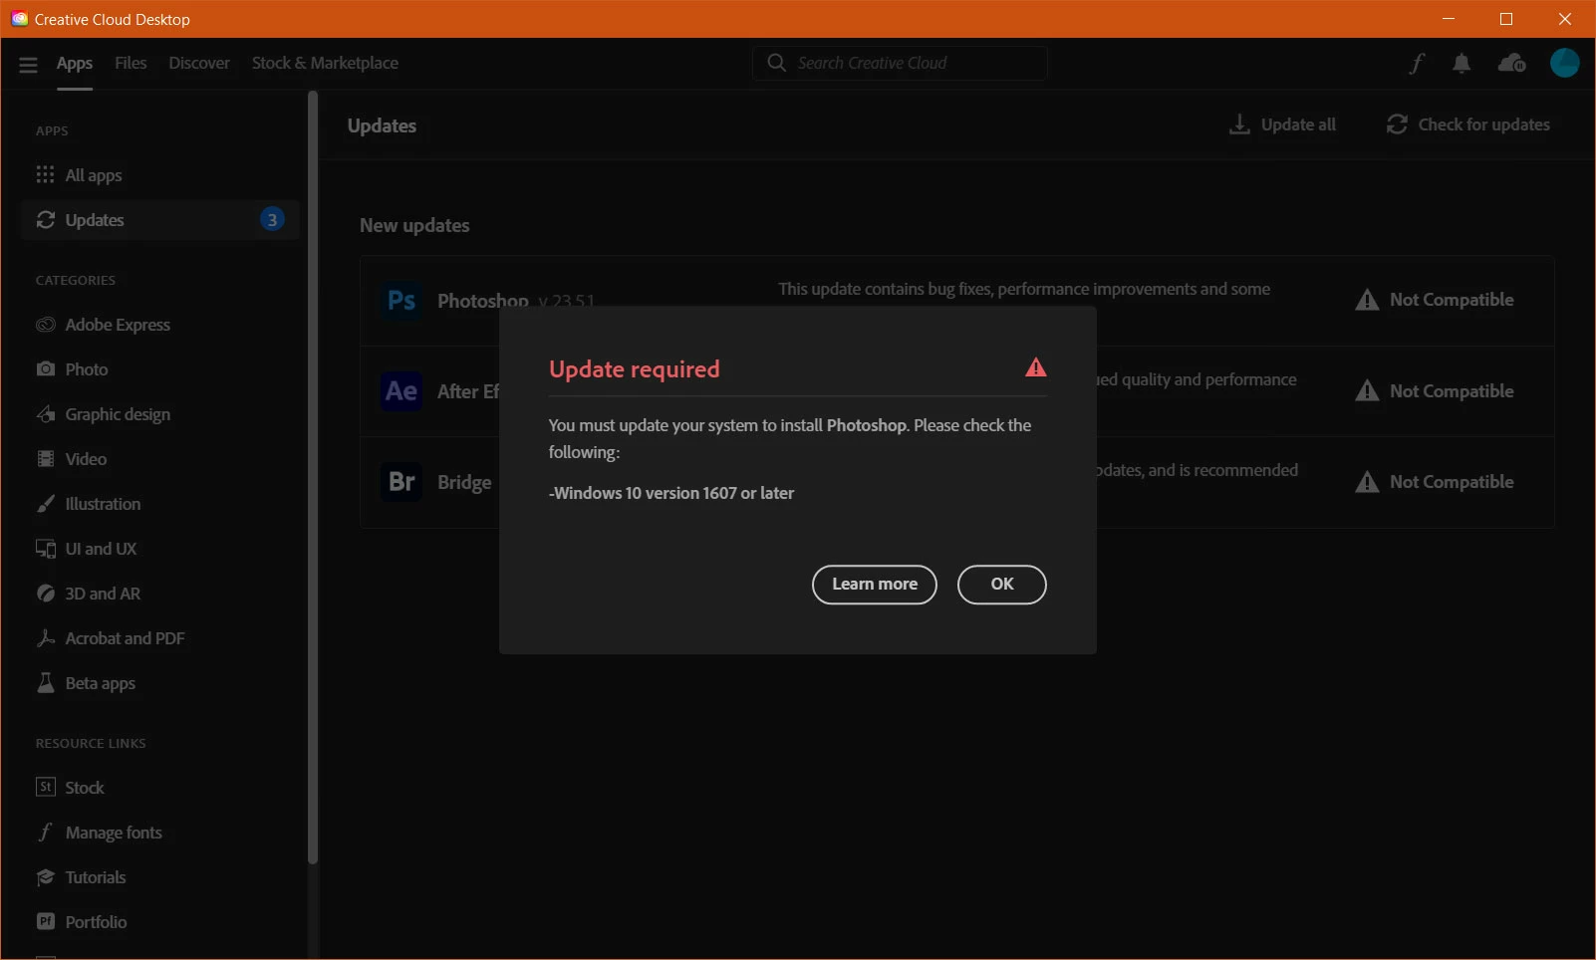Open Adobe Express category
The width and height of the screenshot is (1596, 960).
(x=159, y=325)
